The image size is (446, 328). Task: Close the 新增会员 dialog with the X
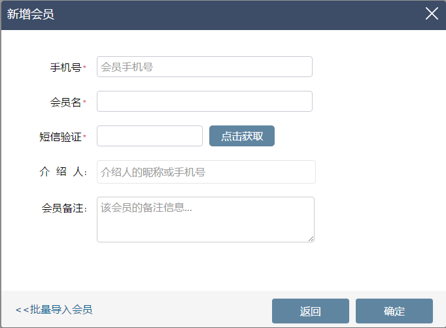coord(432,14)
